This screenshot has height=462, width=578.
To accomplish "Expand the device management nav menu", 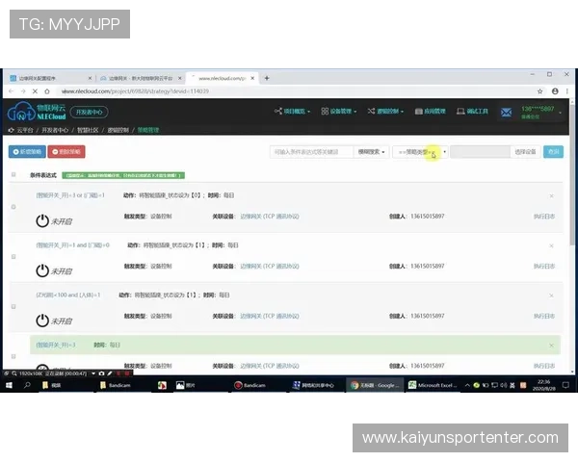I will (339, 111).
